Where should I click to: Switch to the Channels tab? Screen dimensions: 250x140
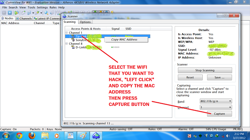point(24,19)
